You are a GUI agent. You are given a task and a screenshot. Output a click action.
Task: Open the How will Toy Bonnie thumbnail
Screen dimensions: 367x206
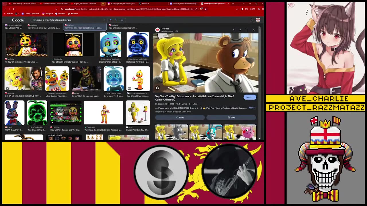(66, 113)
